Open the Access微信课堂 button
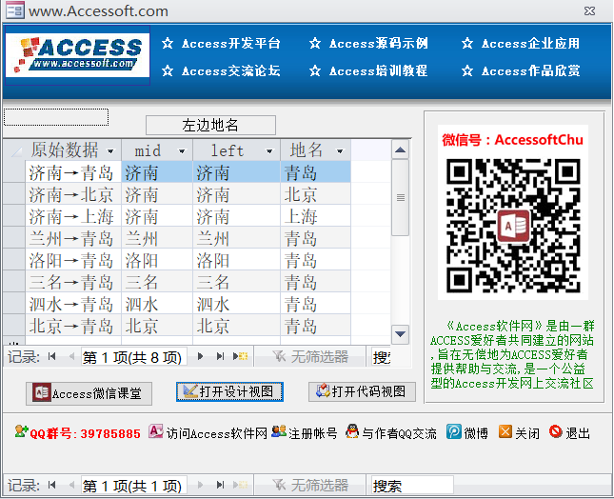614x499 pixels. pos(89,393)
